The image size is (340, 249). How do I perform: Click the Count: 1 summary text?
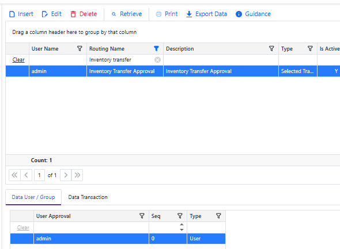point(41,160)
